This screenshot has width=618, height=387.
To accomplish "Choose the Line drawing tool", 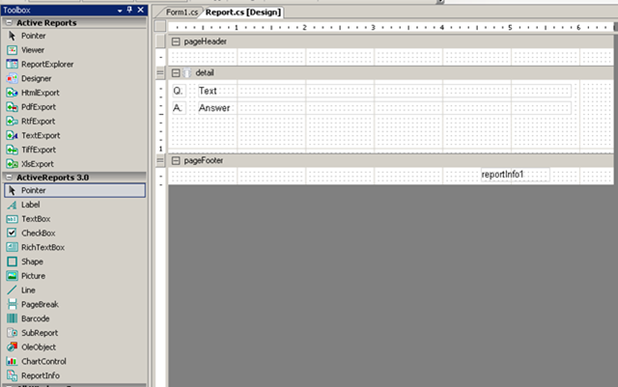I will pos(13,290).
